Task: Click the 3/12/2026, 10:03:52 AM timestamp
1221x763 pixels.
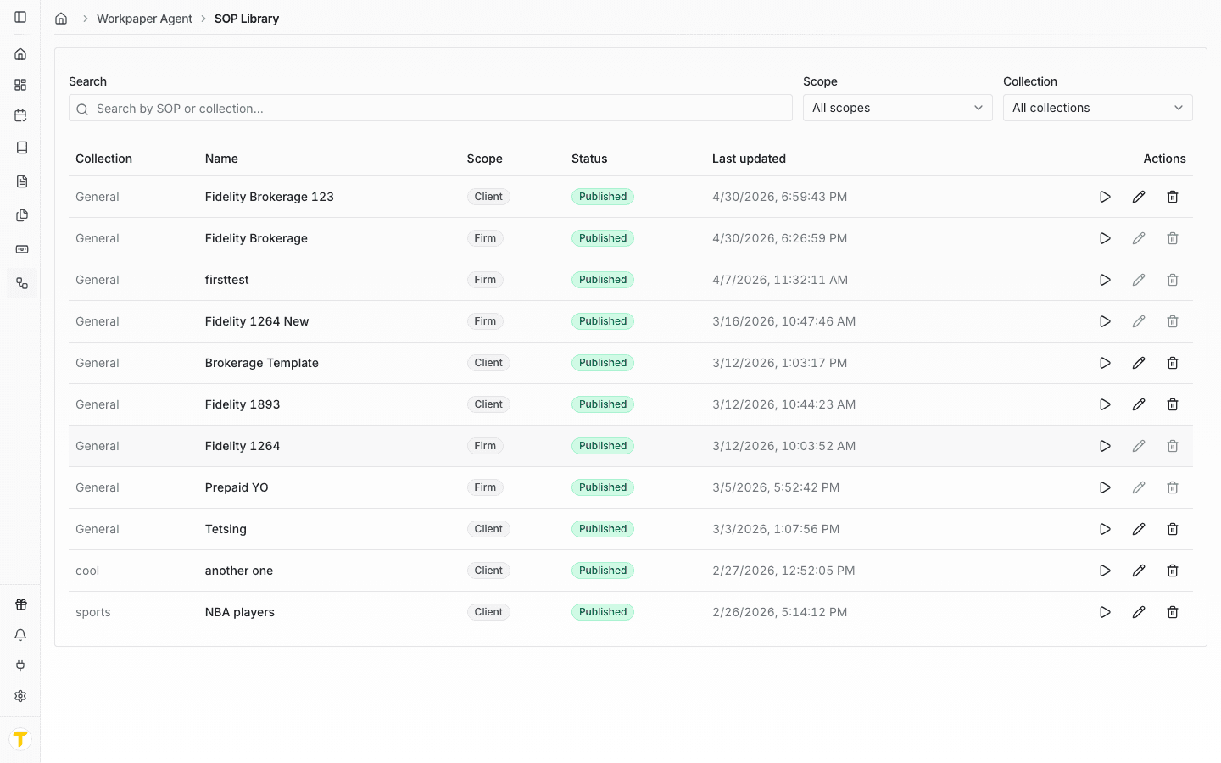Action: (x=784, y=446)
